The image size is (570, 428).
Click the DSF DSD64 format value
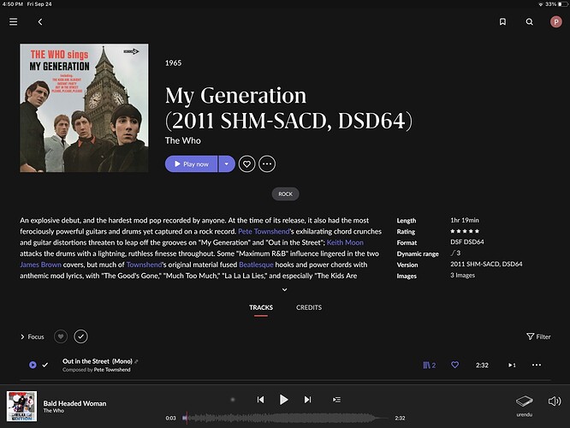(x=467, y=241)
